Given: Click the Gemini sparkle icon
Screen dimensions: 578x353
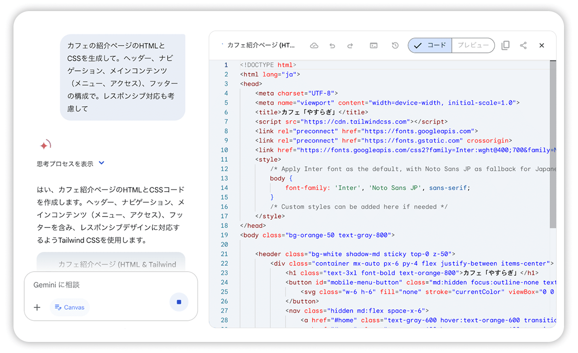Looking at the screenshot, I should pyautogui.click(x=45, y=145).
